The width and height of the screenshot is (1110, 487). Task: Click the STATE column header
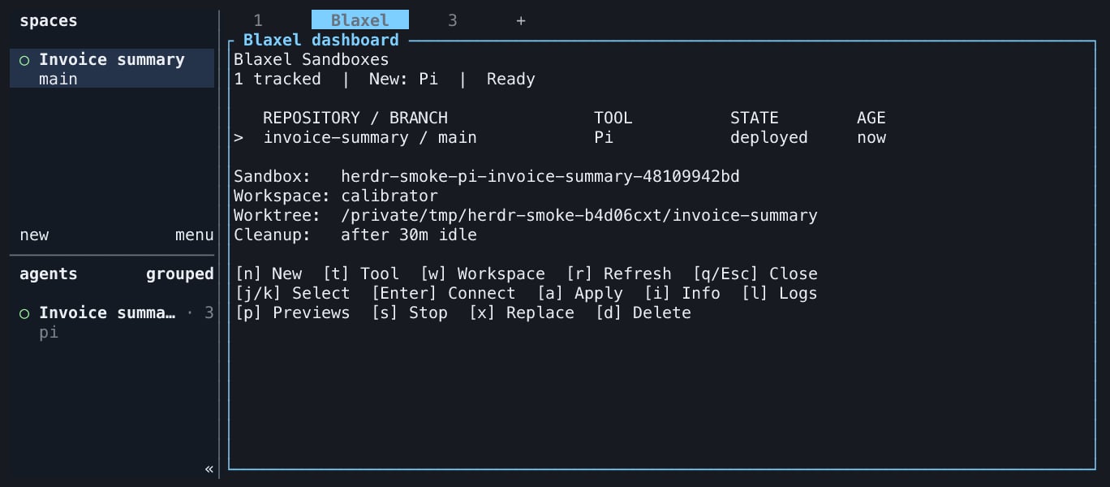tap(755, 119)
